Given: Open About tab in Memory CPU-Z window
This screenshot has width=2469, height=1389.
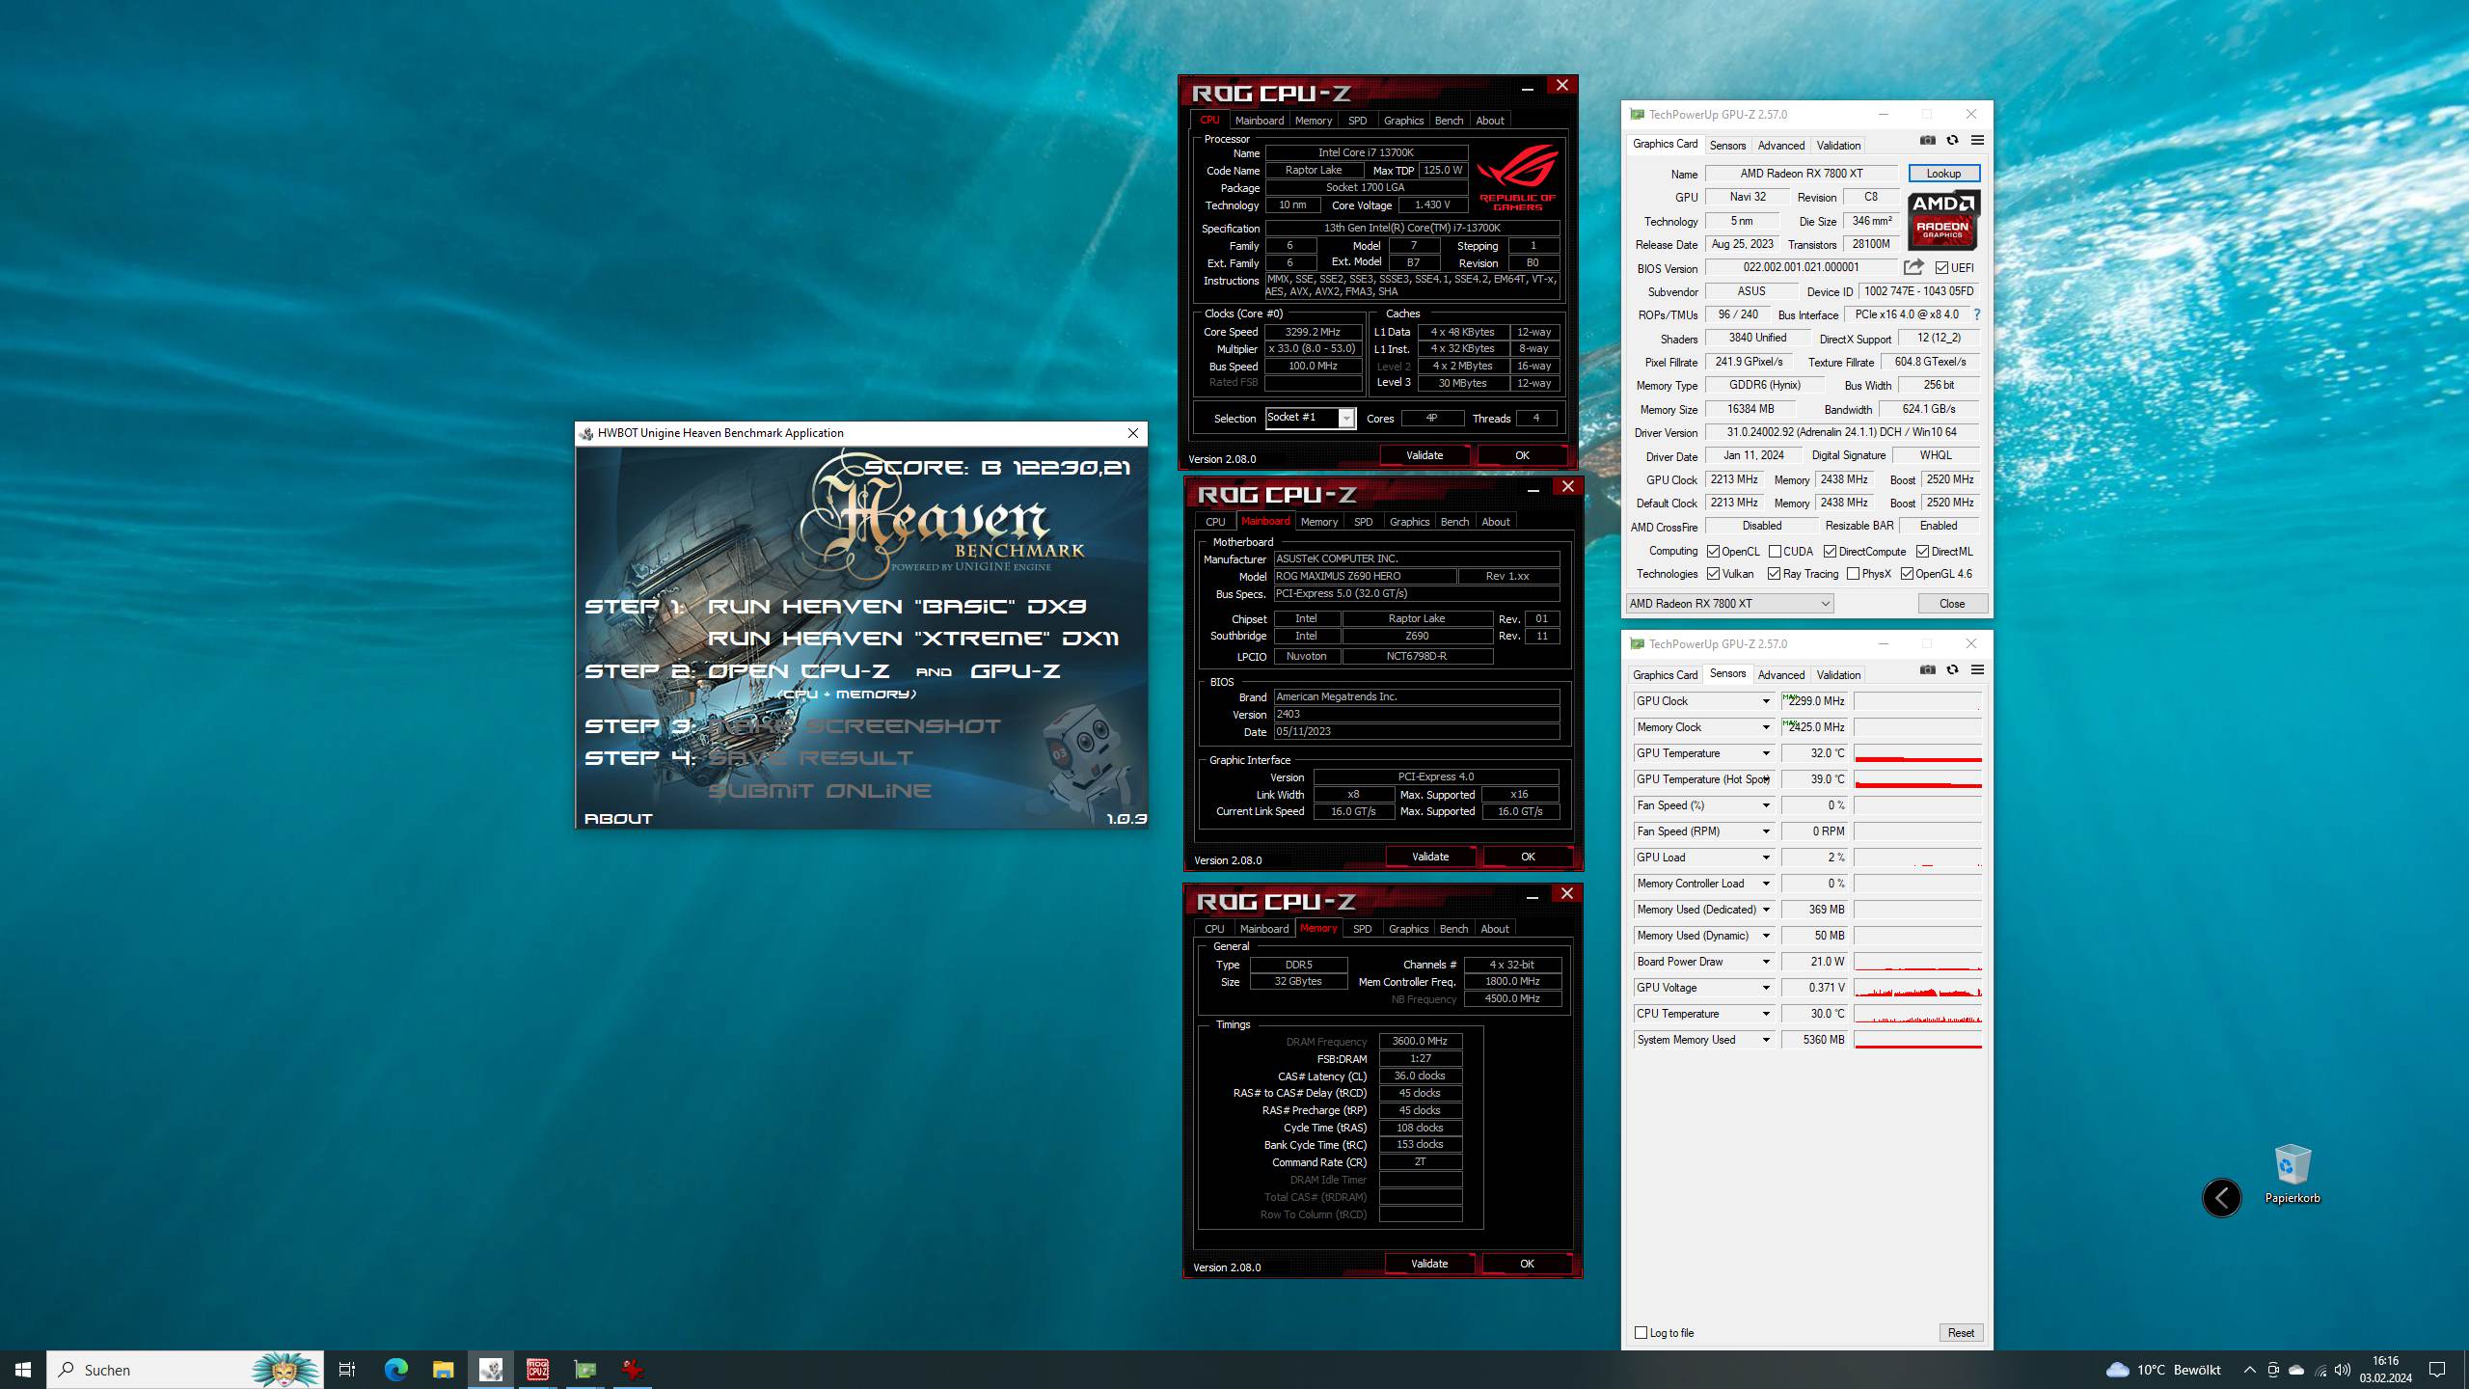Looking at the screenshot, I should (x=1494, y=929).
